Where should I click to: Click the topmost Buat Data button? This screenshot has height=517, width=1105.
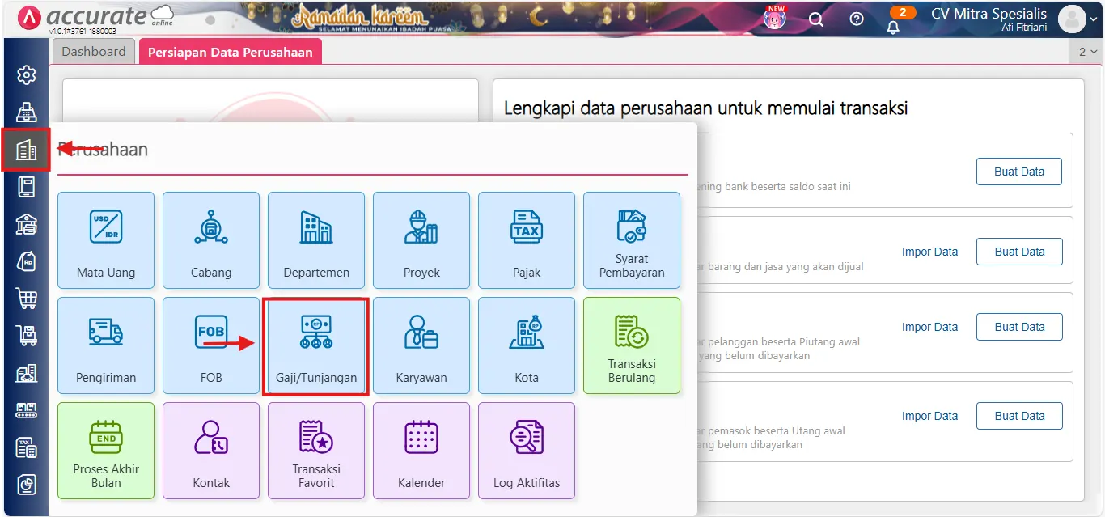point(1018,171)
